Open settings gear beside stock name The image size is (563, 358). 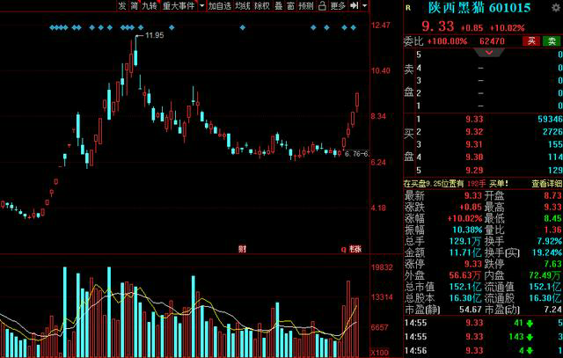pyautogui.click(x=556, y=8)
